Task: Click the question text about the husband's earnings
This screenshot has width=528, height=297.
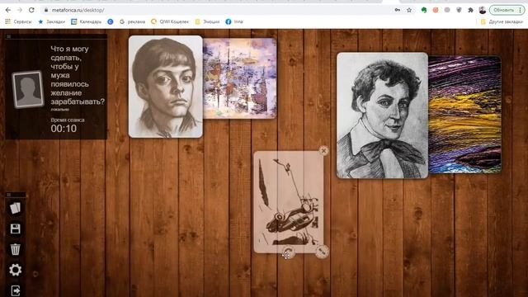Action: tap(78, 75)
